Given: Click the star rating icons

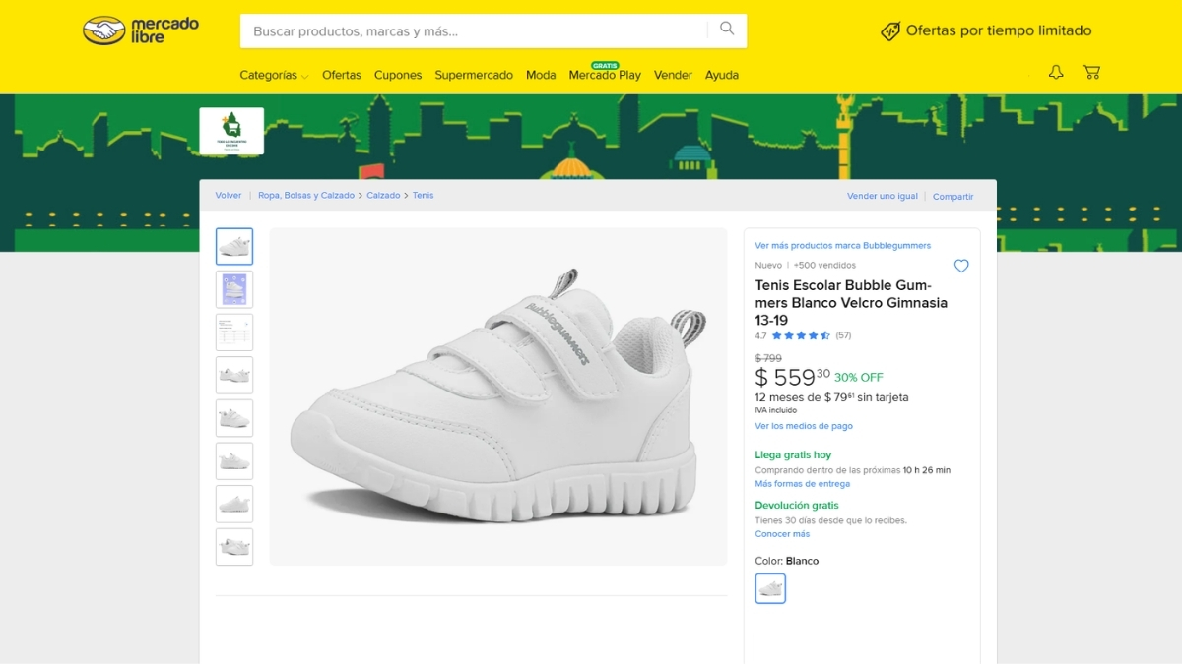Looking at the screenshot, I should pyautogui.click(x=800, y=335).
